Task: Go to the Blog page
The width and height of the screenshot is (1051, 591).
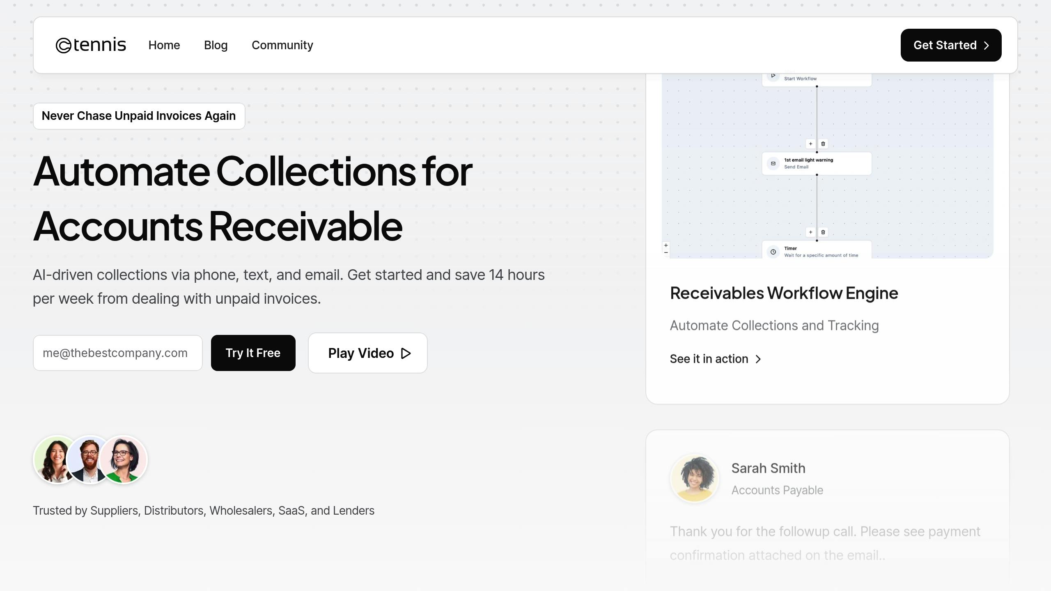Action: (x=216, y=45)
